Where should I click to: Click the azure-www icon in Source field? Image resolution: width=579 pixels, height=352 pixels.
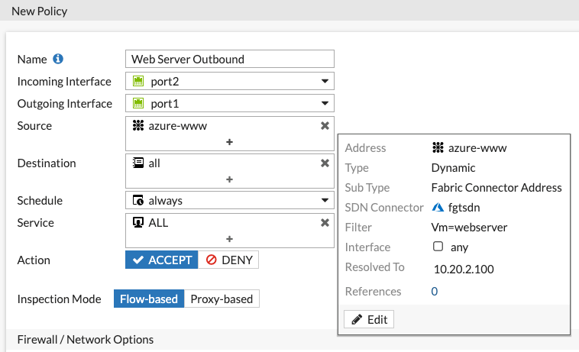pyautogui.click(x=138, y=126)
